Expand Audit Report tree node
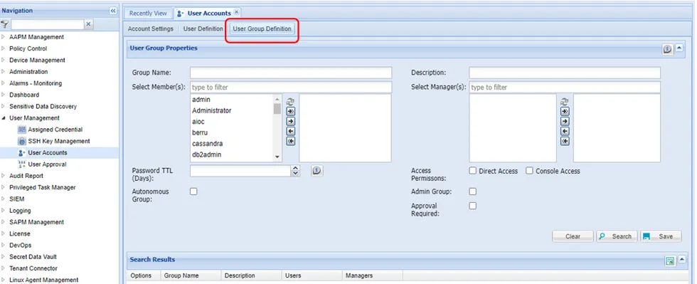 (4, 176)
